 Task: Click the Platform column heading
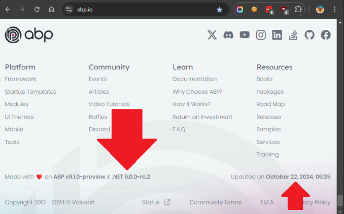20,67
